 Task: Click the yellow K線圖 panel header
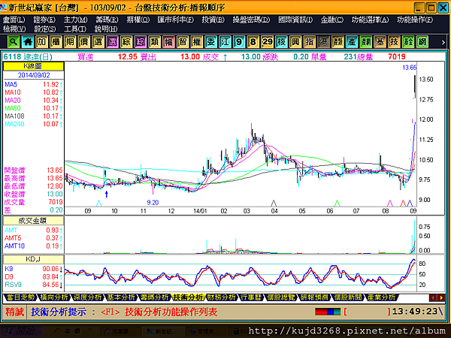coord(33,66)
